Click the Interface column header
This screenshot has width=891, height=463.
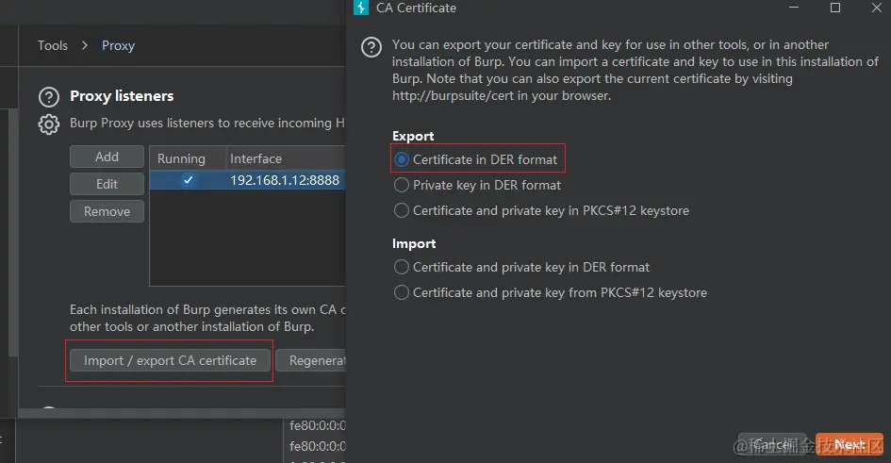point(286,158)
